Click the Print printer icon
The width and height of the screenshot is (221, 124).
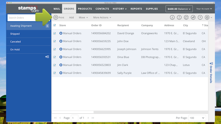56,17
